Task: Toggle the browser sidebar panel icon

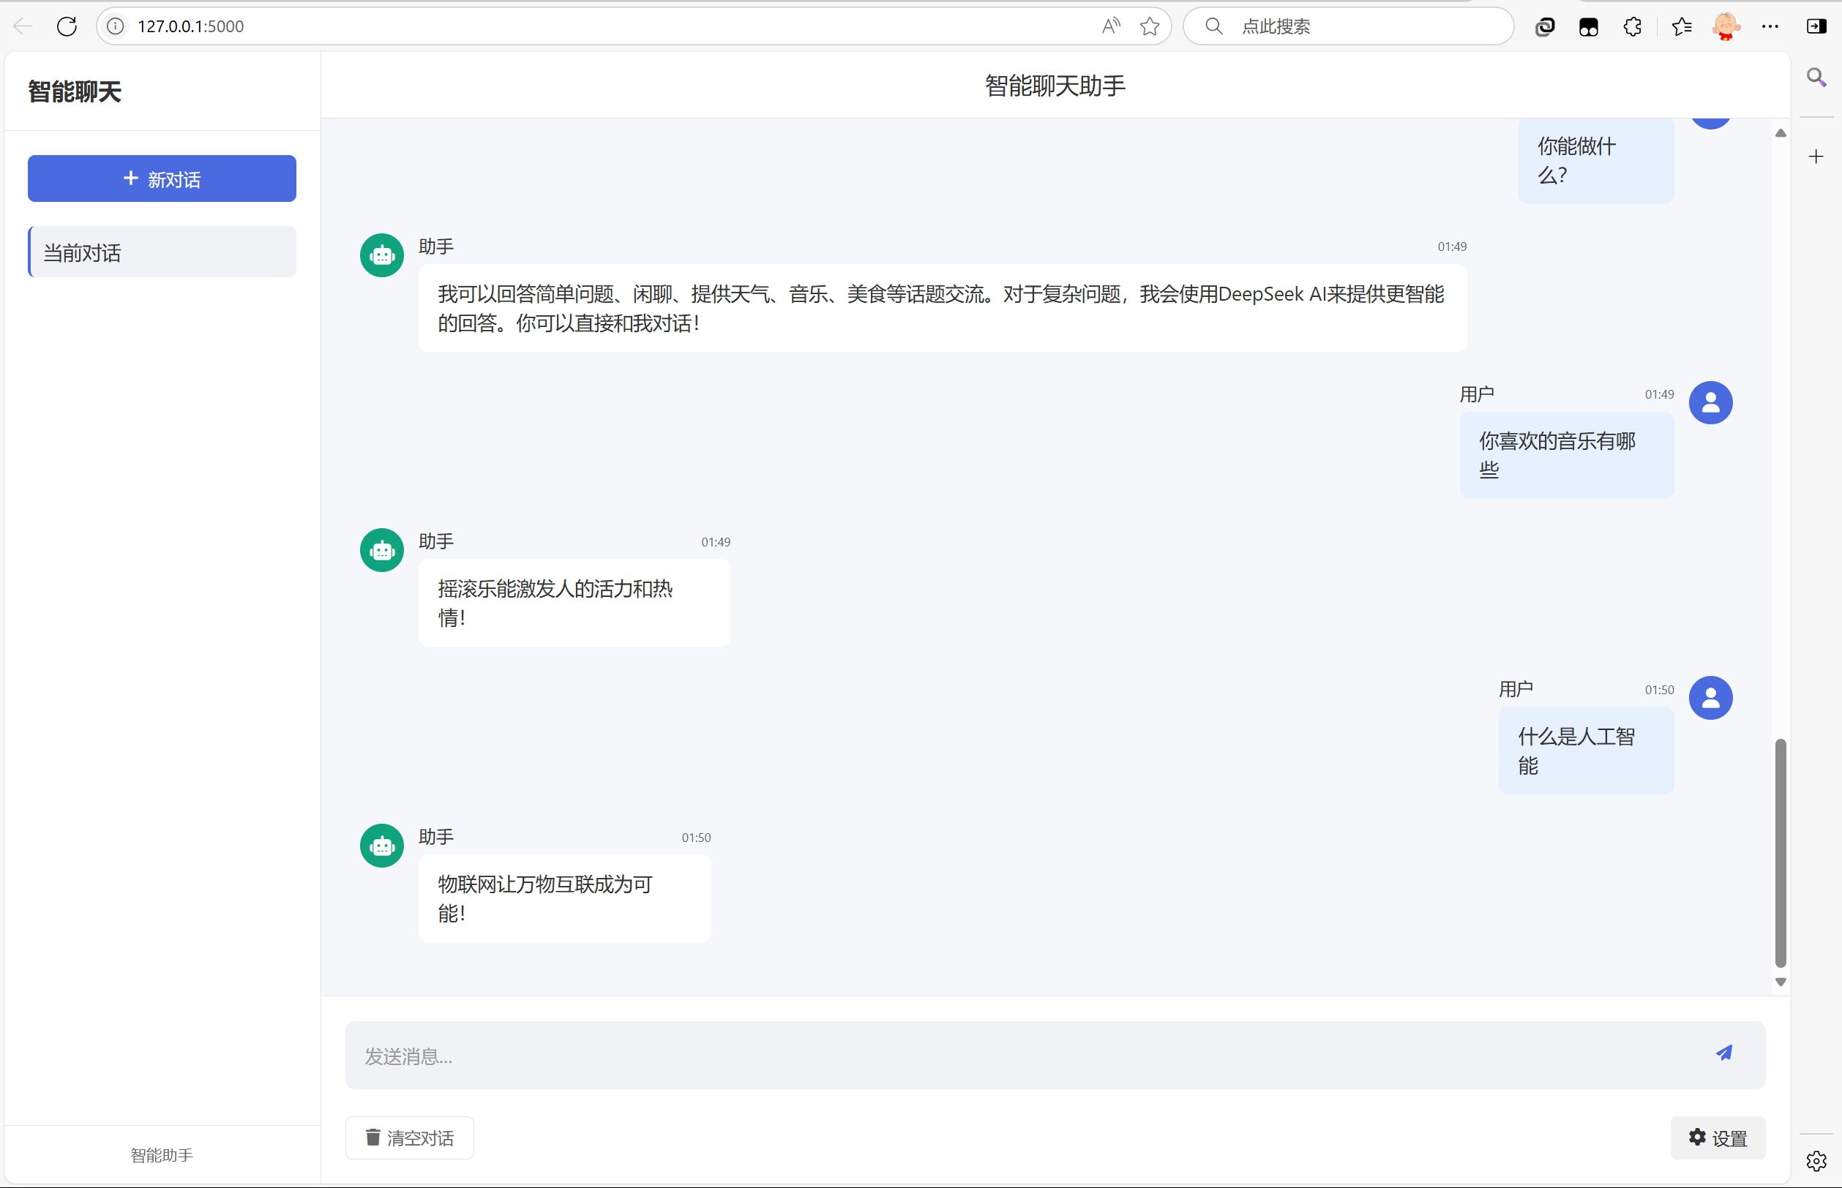Action: pyautogui.click(x=1816, y=26)
